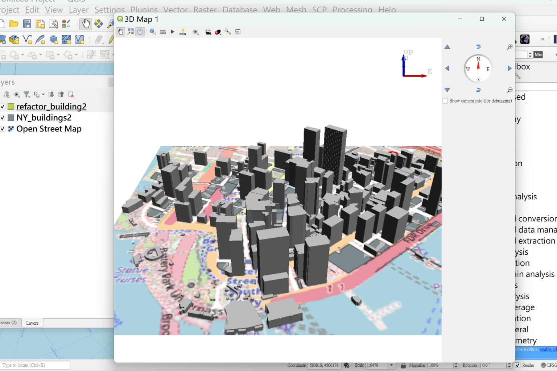This screenshot has width=557, height=371.
Task: Enable Show camera info for debugging
Action: [x=445, y=101]
